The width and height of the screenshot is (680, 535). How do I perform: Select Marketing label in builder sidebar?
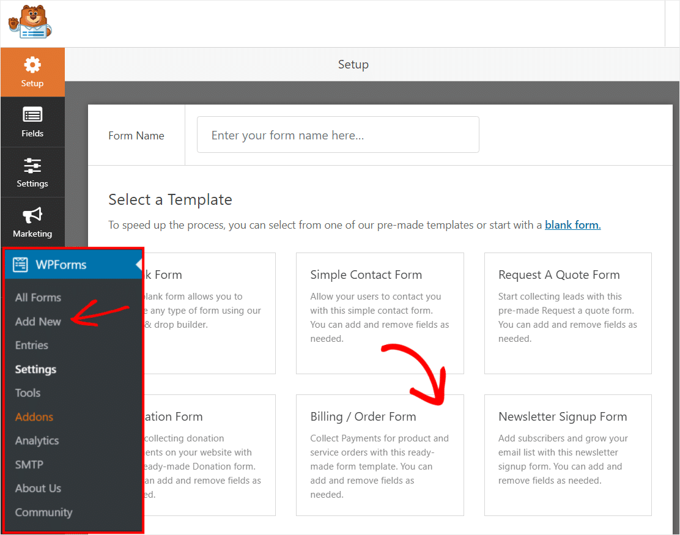tap(32, 234)
